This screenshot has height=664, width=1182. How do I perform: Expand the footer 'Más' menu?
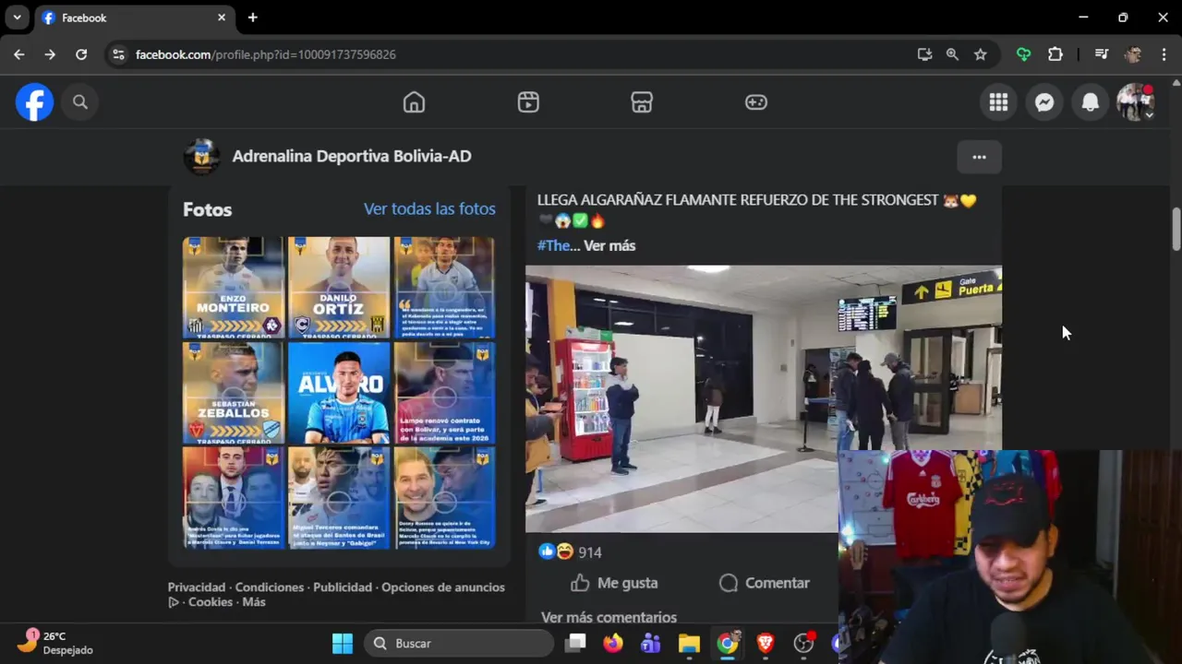pyautogui.click(x=254, y=602)
